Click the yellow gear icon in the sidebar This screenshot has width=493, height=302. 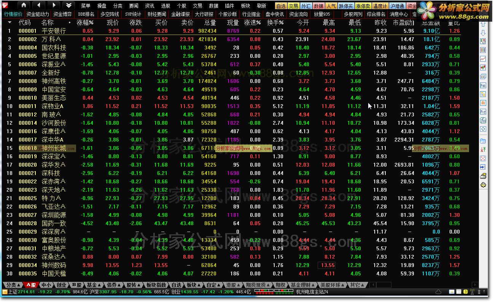click(483, 184)
